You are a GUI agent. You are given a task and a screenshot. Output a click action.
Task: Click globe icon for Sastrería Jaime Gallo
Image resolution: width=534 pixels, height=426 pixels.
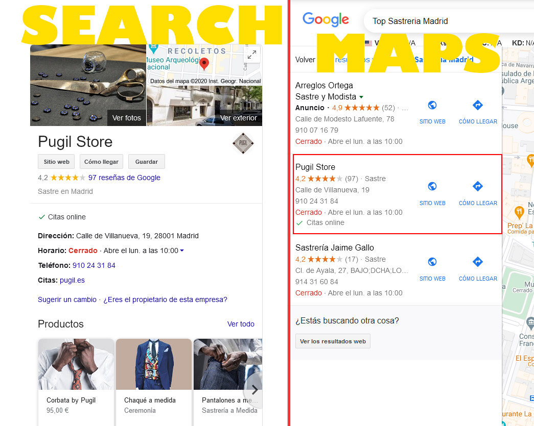(432, 262)
